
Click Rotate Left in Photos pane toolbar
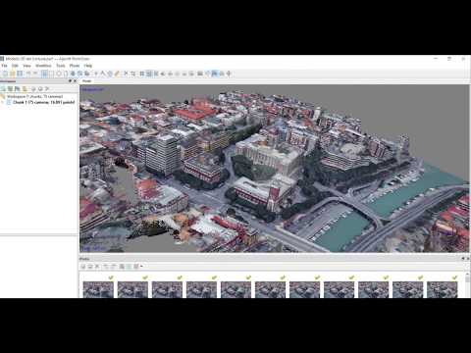click(x=105, y=267)
